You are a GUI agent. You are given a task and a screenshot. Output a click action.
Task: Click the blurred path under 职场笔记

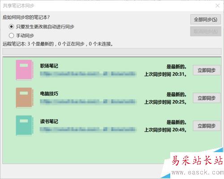(88, 74)
